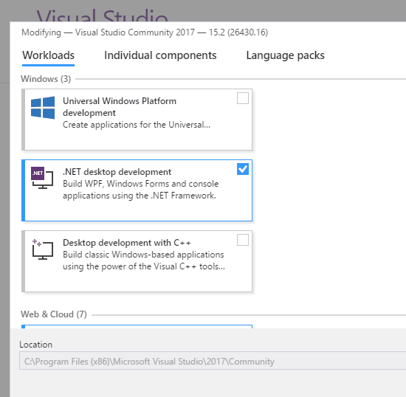Click the Desktop development with C++ icon
This screenshot has width=406, height=397.
point(43,249)
